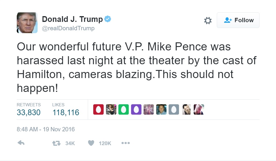Open the gear settings dropdown
This screenshot has height=161, width=276.
[x=208, y=20]
